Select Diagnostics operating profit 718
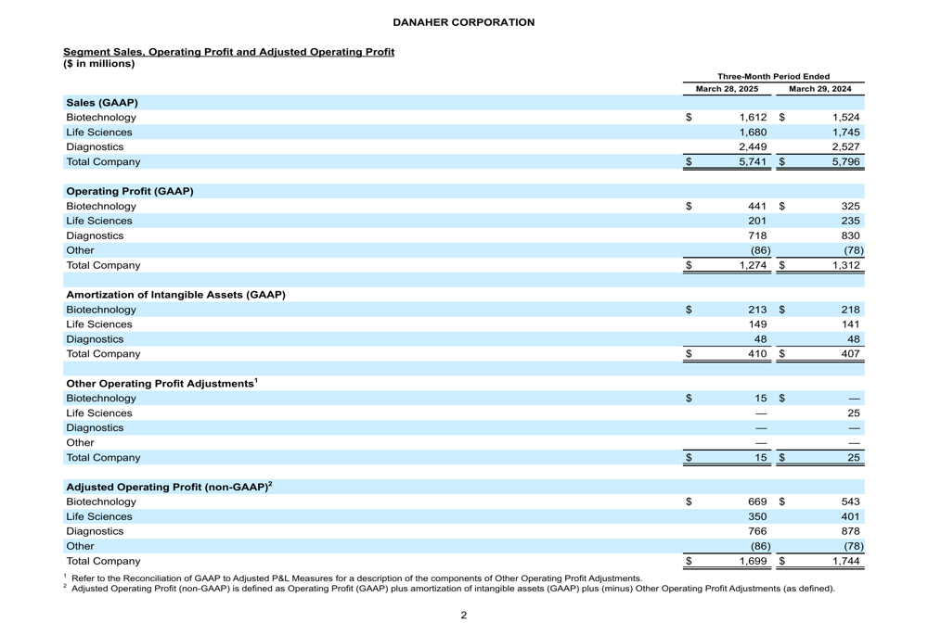The width and height of the screenshot is (928, 635). (x=757, y=235)
